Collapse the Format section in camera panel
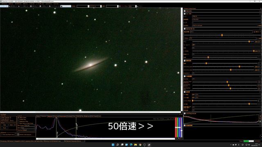 click(185, 14)
